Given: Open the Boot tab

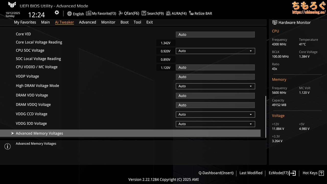Looking at the screenshot, I should pos(124,22).
